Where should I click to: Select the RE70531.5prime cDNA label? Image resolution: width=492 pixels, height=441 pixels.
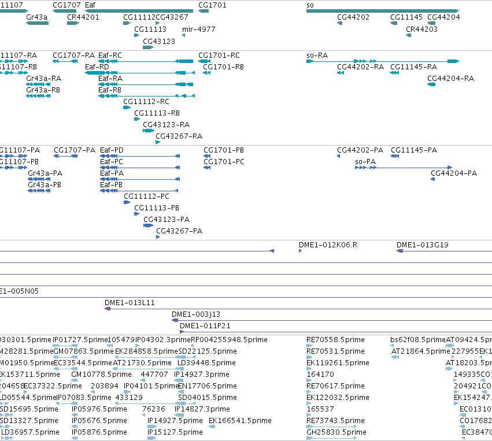point(335,351)
